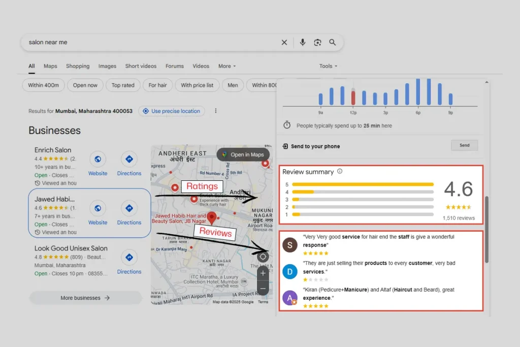Click reviewer avatar 'A'
Screen dimensions: 520x347
coord(290,298)
